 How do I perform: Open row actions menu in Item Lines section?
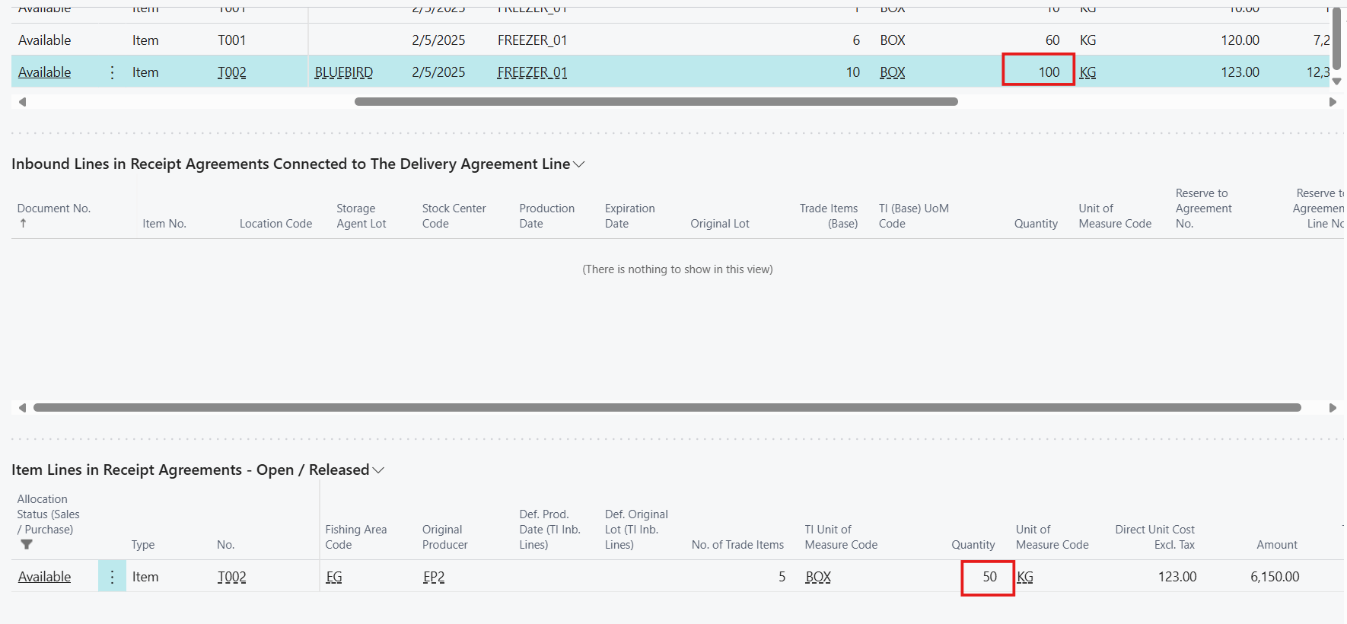[112, 577]
